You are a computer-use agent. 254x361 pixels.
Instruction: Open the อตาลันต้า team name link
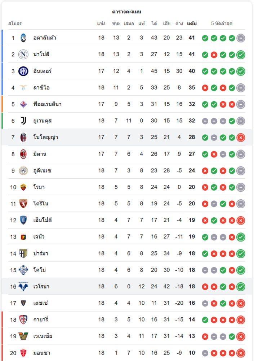point(45,38)
